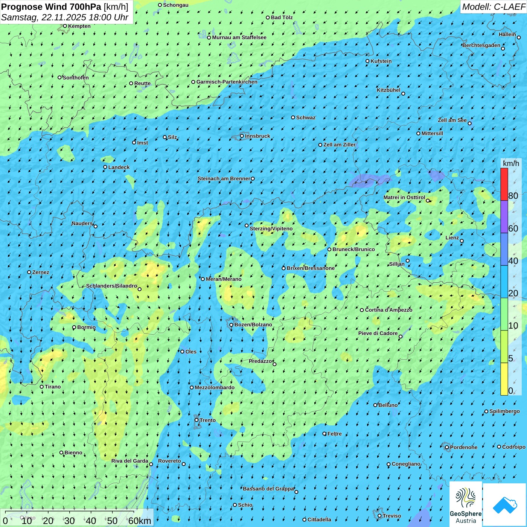Click the 'Conegliano' label
The width and height of the screenshot is (527, 527).
pos(406,464)
